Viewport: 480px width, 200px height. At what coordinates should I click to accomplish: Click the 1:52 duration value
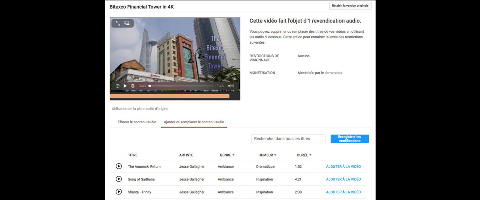[x=298, y=166]
